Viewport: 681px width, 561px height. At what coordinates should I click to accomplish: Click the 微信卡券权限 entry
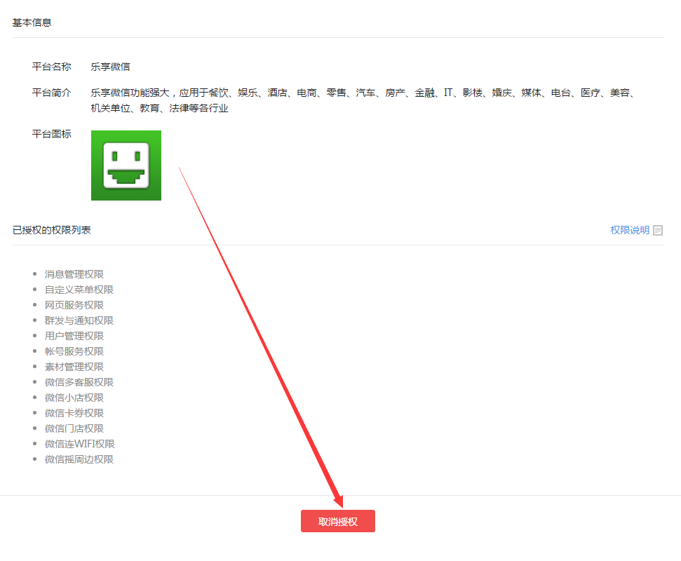74,413
